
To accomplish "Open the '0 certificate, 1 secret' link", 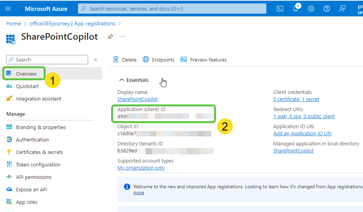I will [x=296, y=99].
